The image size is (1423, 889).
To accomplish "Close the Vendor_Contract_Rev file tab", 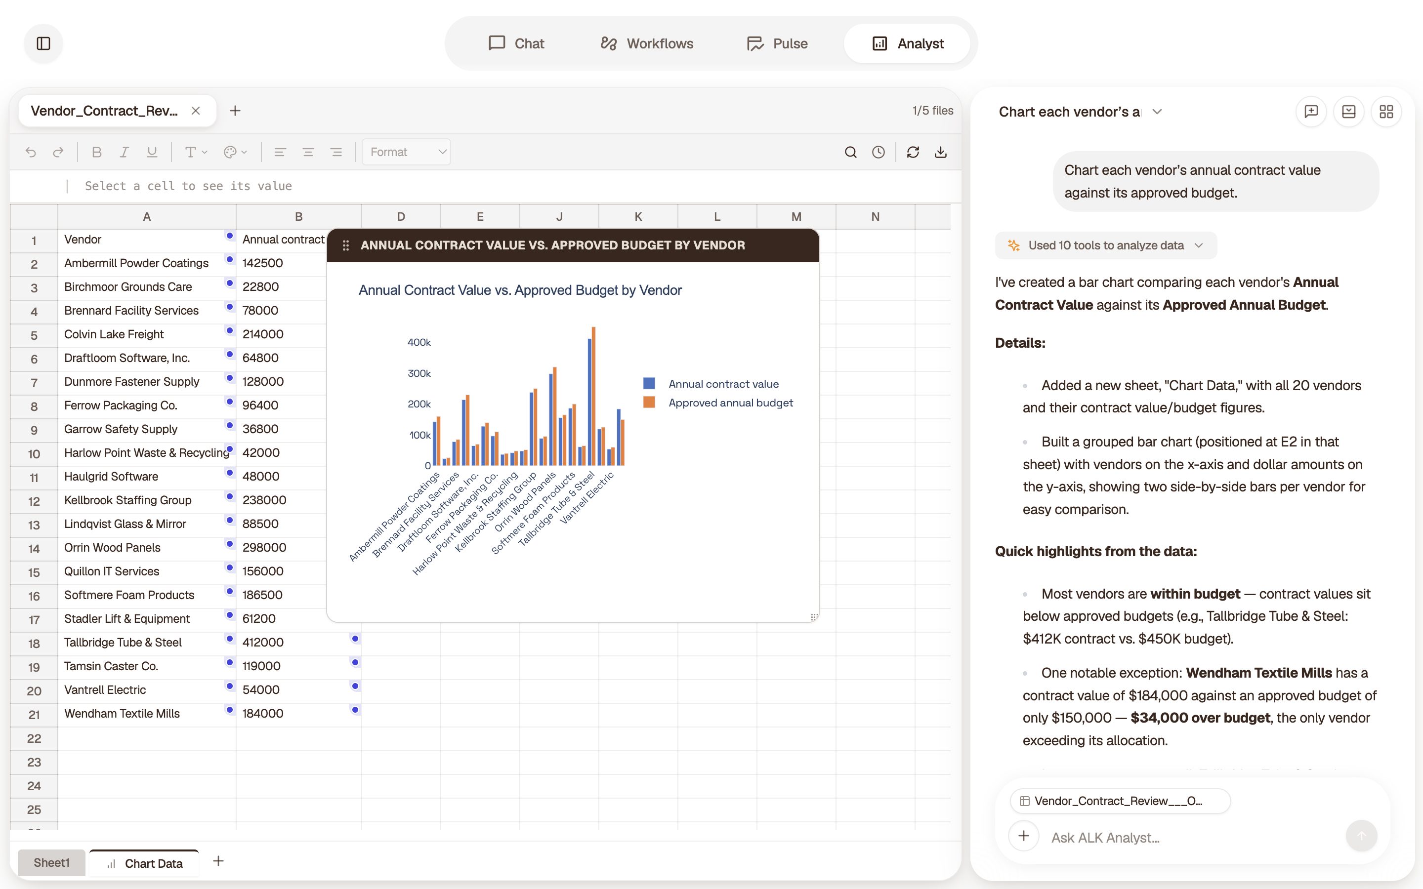I will point(196,111).
